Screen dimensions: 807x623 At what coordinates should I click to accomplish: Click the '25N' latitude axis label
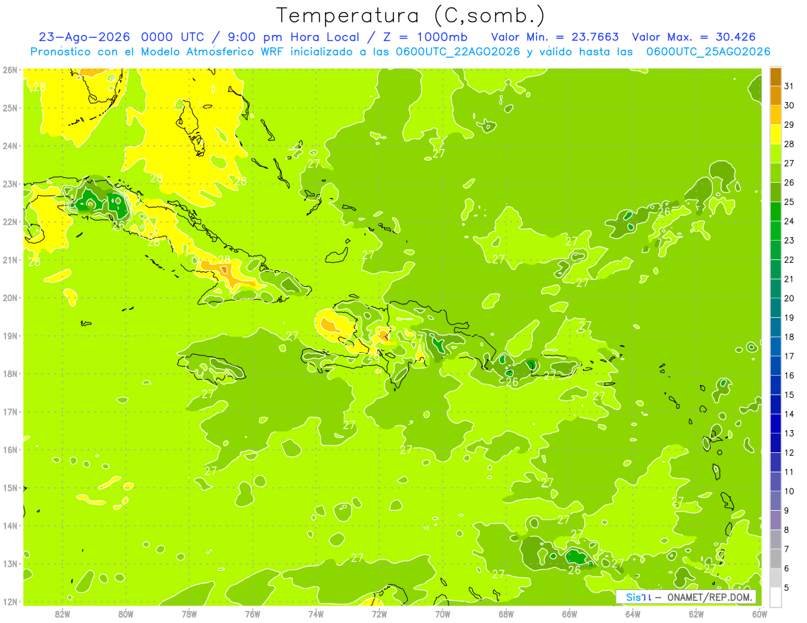(9, 108)
